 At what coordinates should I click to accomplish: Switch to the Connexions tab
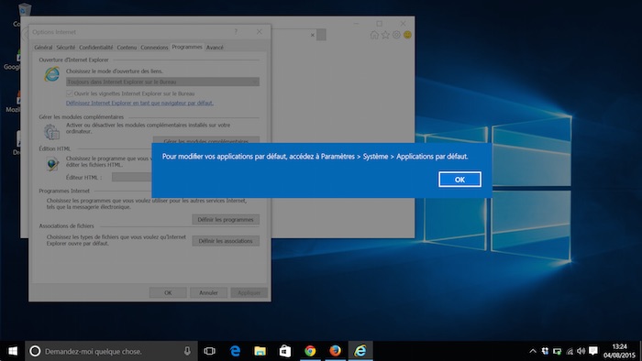pyautogui.click(x=154, y=48)
